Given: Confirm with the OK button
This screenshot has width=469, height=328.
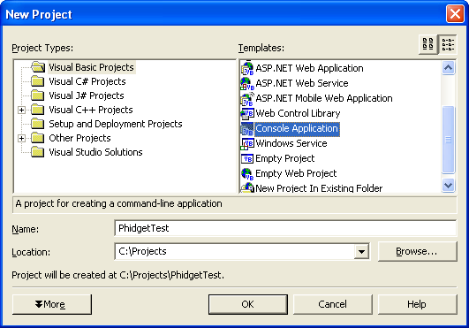Looking at the screenshot, I should (x=248, y=304).
